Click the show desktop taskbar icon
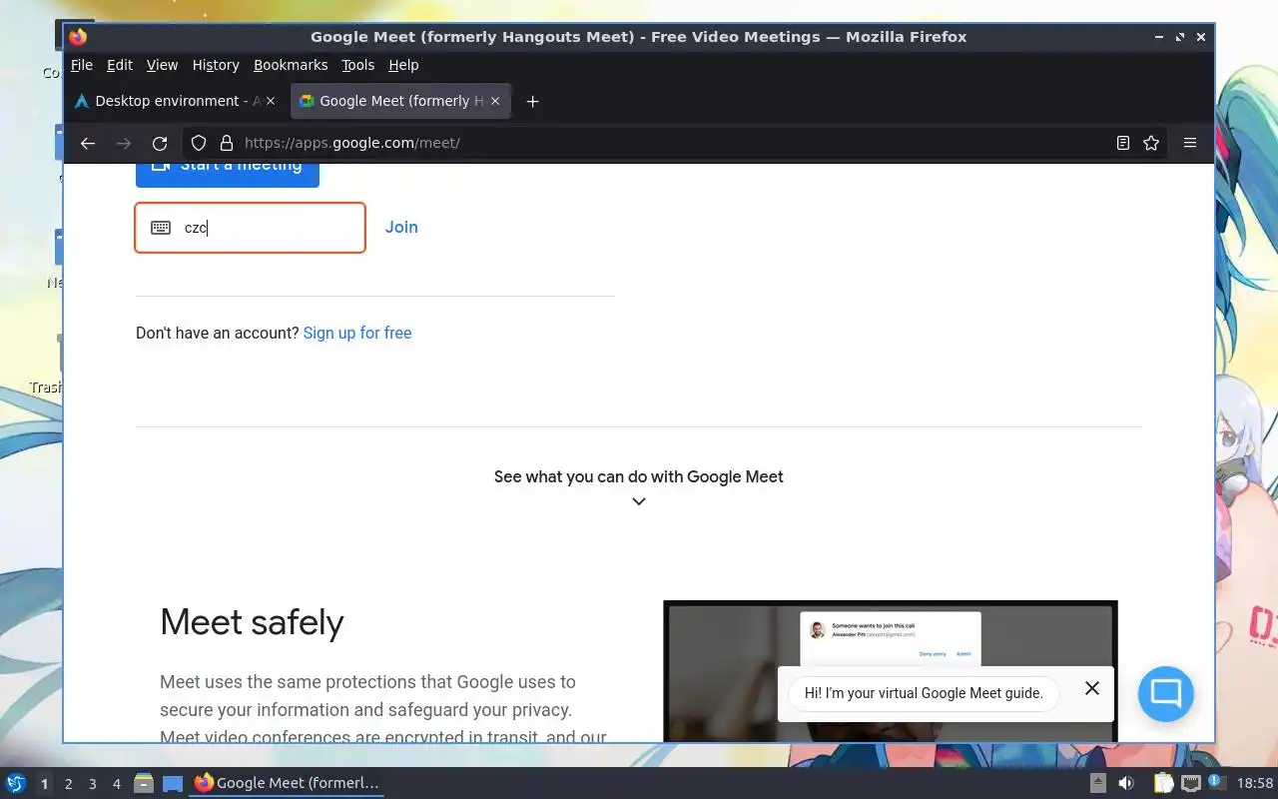1278x799 pixels. (x=173, y=784)
